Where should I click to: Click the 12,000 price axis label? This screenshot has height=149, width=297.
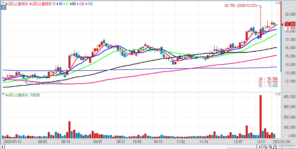click(290, 81)
